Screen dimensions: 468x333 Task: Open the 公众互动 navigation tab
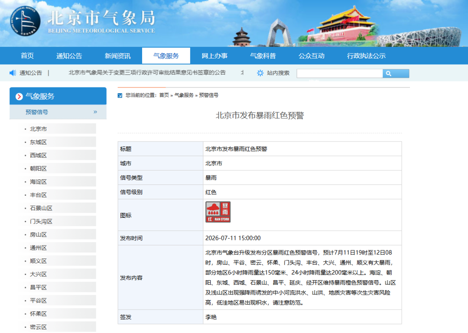[311, 56]
